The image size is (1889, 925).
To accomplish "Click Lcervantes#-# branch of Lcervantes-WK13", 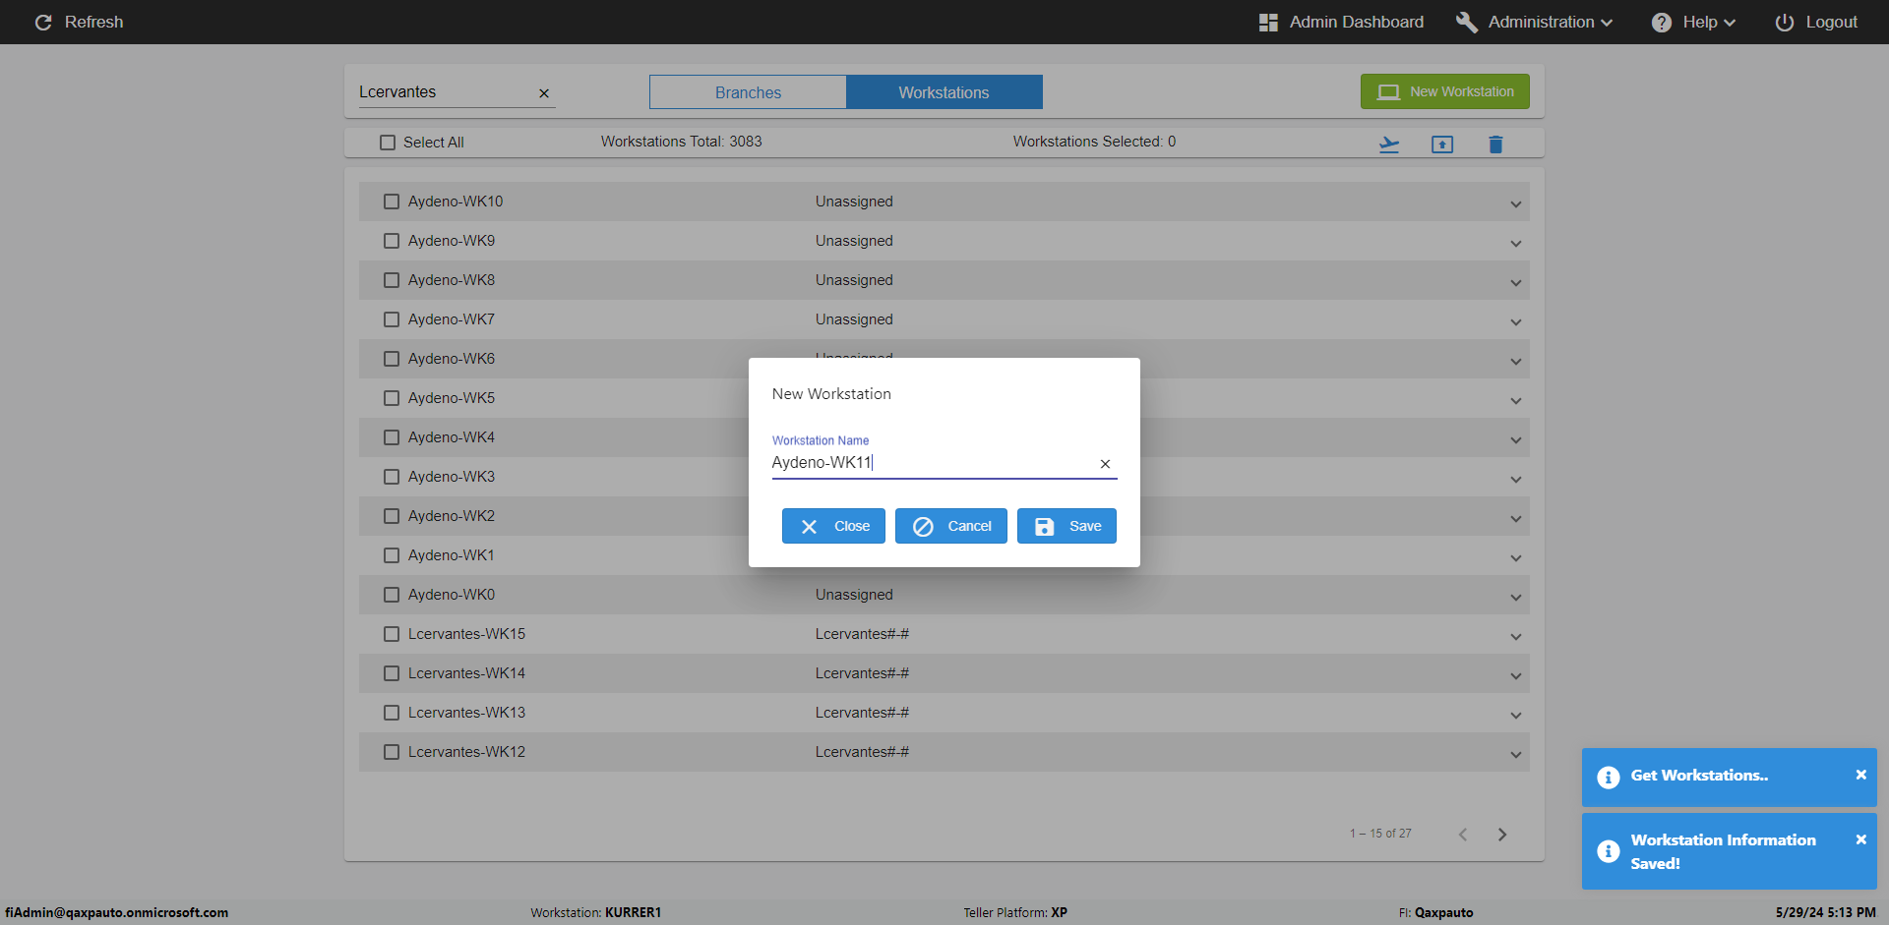I will tap(862, 713).
